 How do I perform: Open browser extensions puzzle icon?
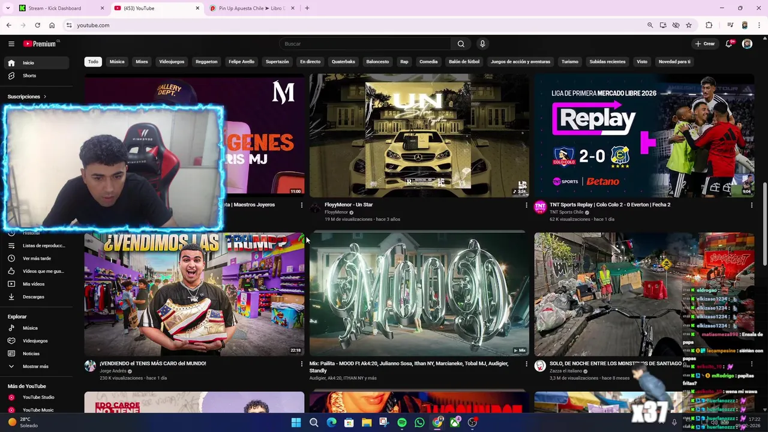pos(709,25)
